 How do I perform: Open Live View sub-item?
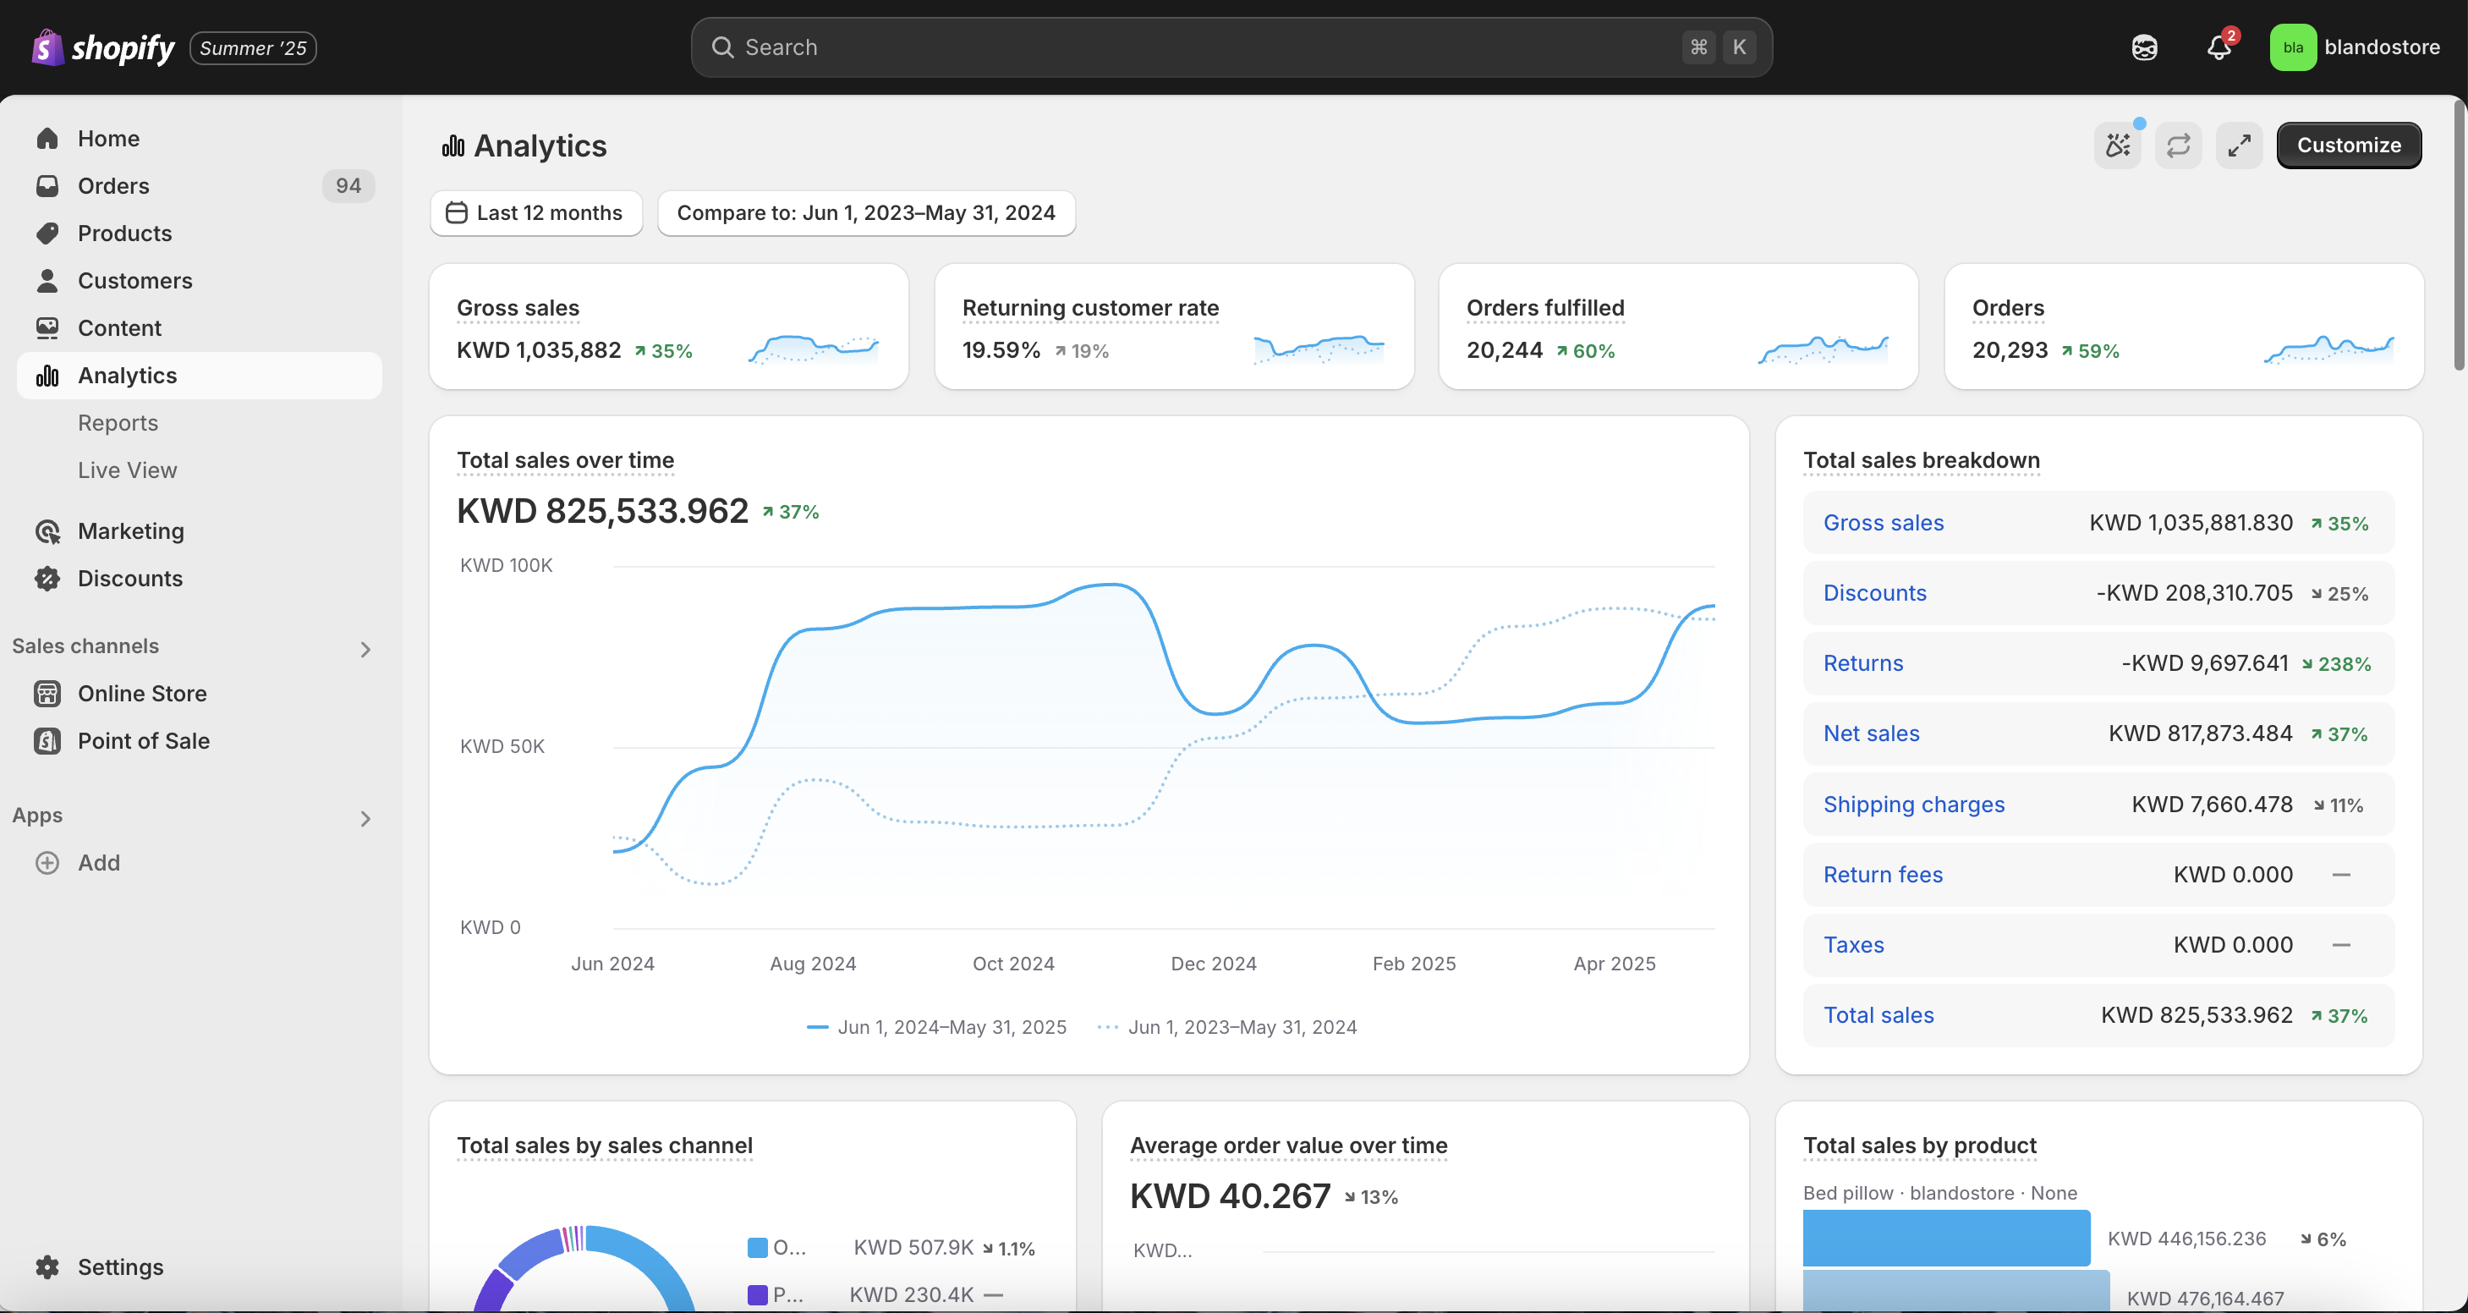(128, 470)
